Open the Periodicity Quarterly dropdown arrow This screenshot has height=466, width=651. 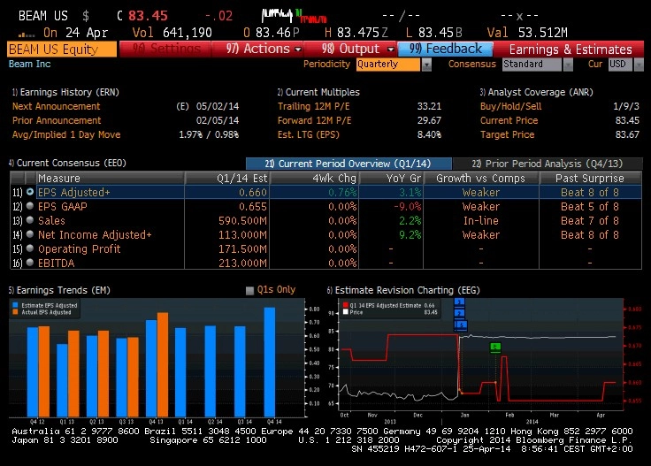(426, 65)
